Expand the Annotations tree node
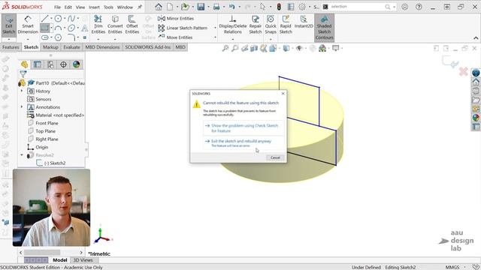Image resolution: width=481 pixels, height=270 pixels. pyautogui.click(x=22, y=106)
